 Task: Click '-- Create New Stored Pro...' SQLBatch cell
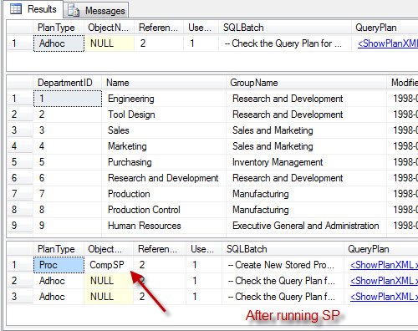tap(283, 265)
